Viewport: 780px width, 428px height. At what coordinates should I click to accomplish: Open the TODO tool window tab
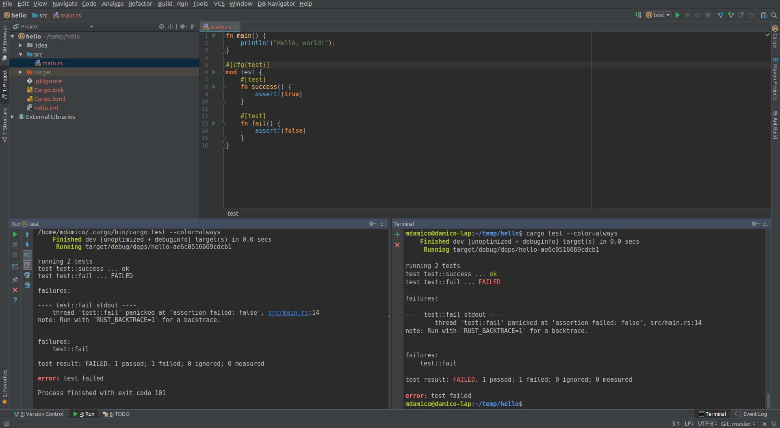pos(116,414)
